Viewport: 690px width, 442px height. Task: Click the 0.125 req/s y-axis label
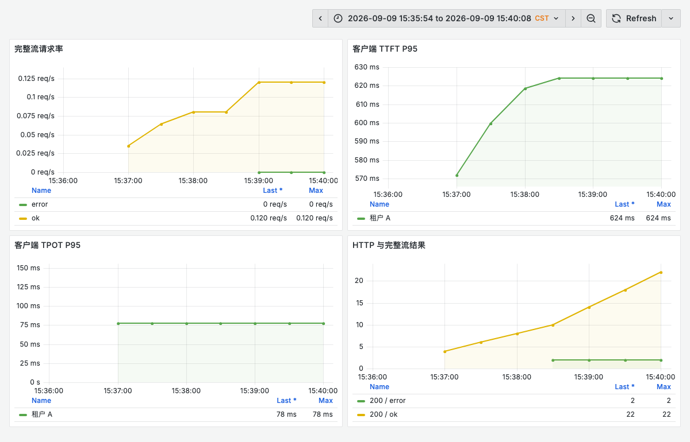point(37,79)
